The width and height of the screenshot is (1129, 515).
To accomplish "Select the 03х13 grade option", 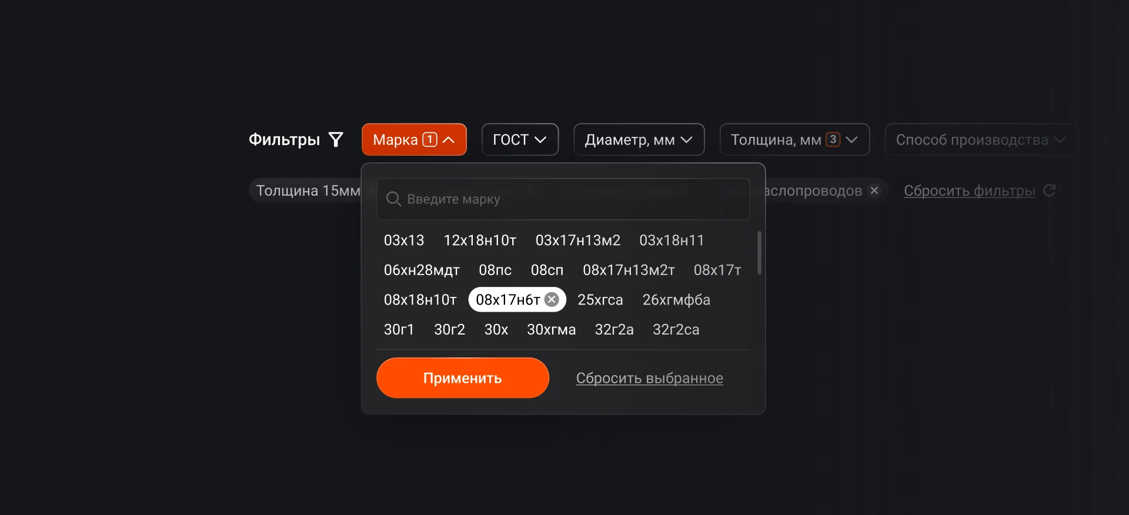I will pos(404,240).
